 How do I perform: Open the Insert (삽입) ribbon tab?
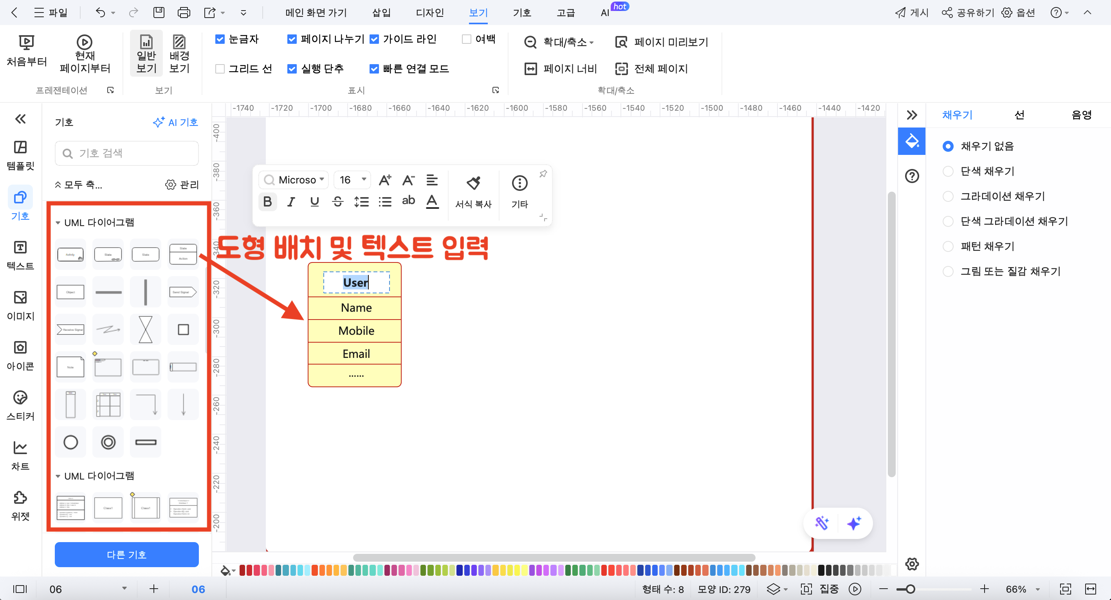point(381,13)
